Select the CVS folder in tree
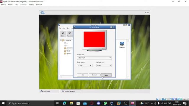Image resolution: width=189 pixels, height=106 pixels. click(67, 51)
